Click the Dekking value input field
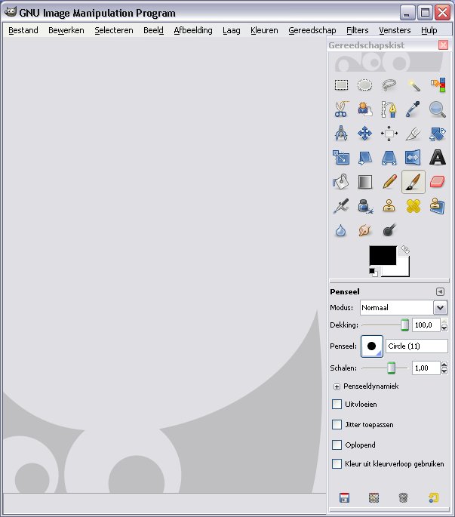 click(425, 325)
